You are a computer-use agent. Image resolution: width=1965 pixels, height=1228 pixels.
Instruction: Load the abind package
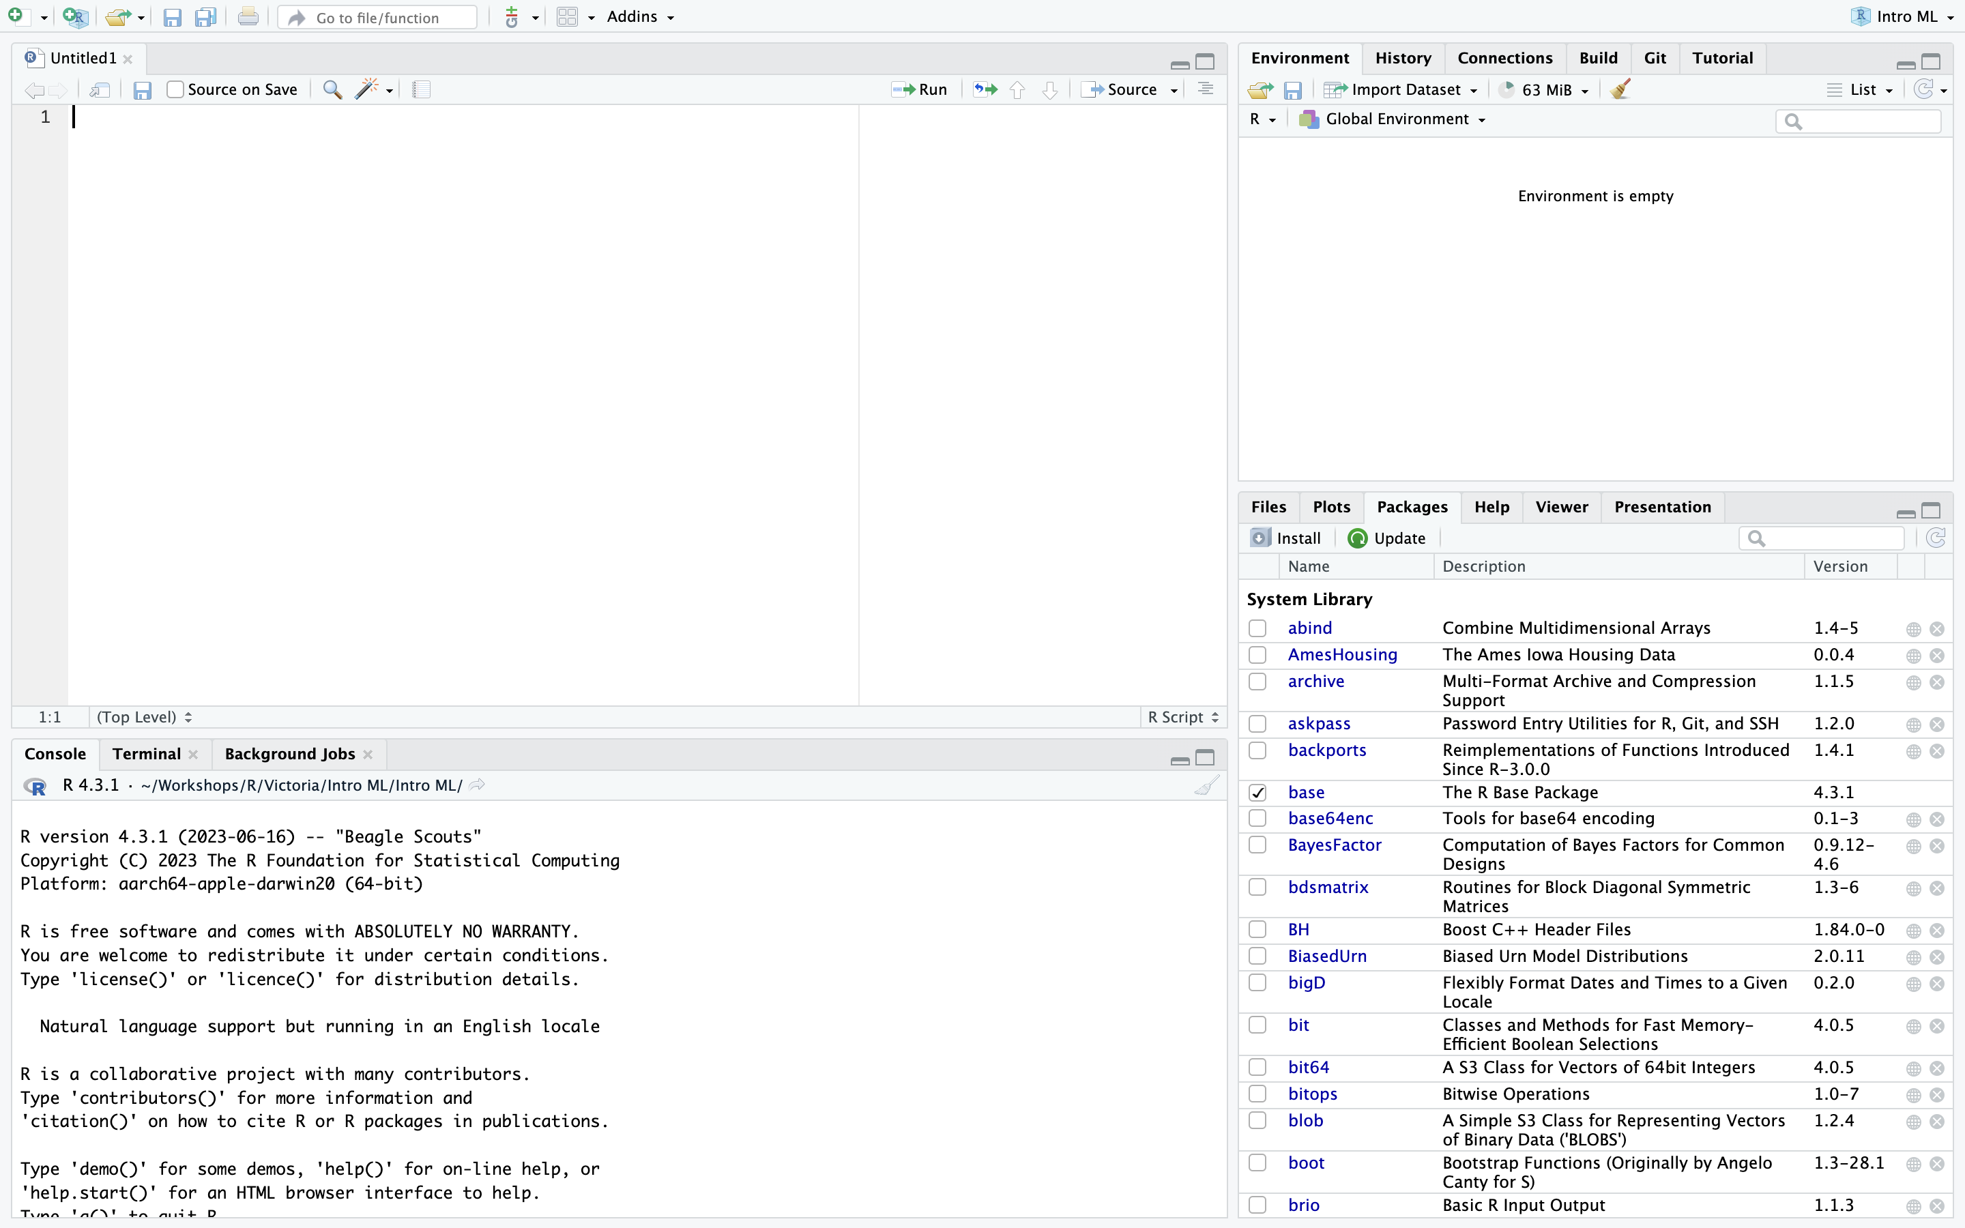click(x=1257, y=628)
